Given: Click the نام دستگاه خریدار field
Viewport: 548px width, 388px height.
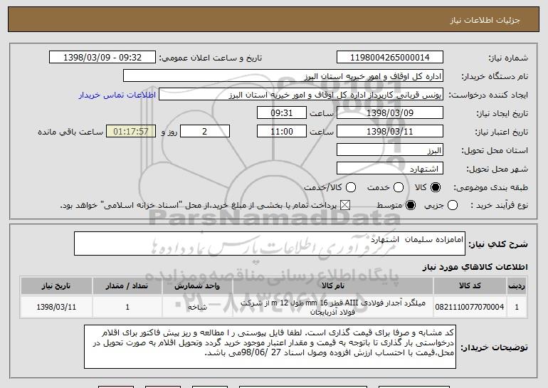Looking at the screenshot, I should tap(283, 76).
